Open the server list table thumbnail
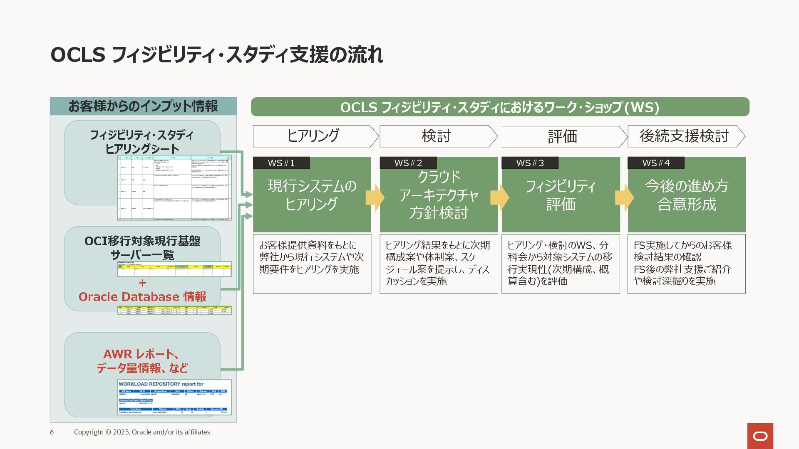799x449 pixels. tap(174, 269)
